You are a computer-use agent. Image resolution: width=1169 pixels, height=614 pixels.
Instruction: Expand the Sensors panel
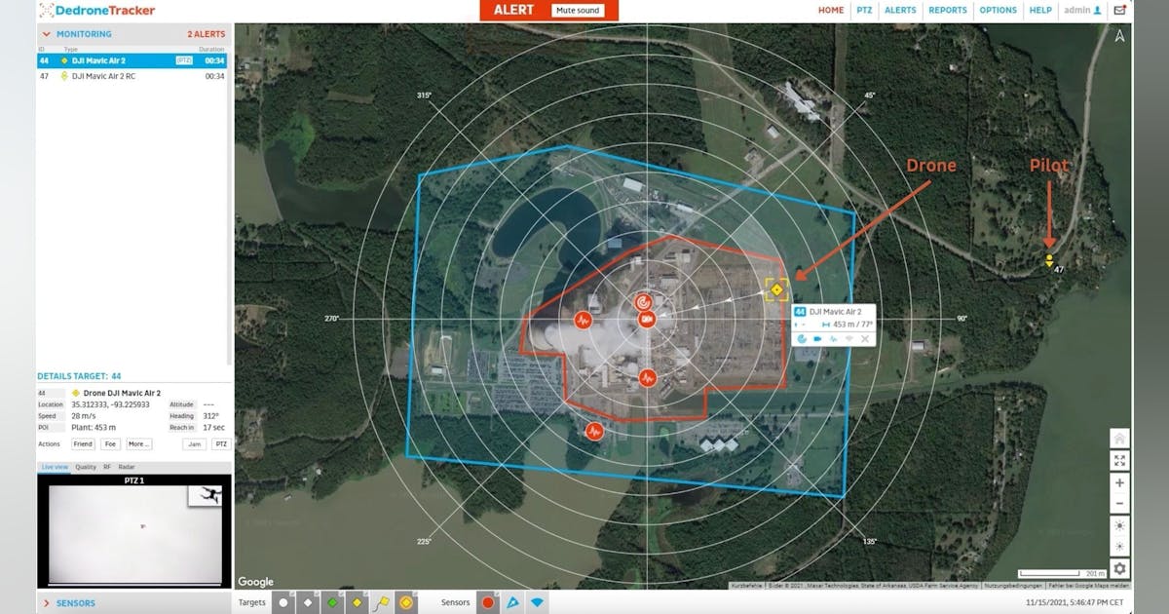(x=46, y=603)
